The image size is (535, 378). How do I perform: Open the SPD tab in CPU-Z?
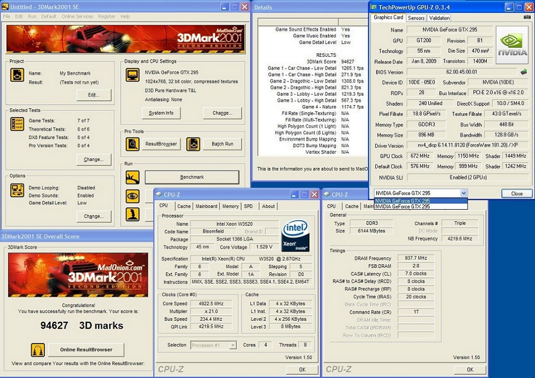tap(248, 206)
